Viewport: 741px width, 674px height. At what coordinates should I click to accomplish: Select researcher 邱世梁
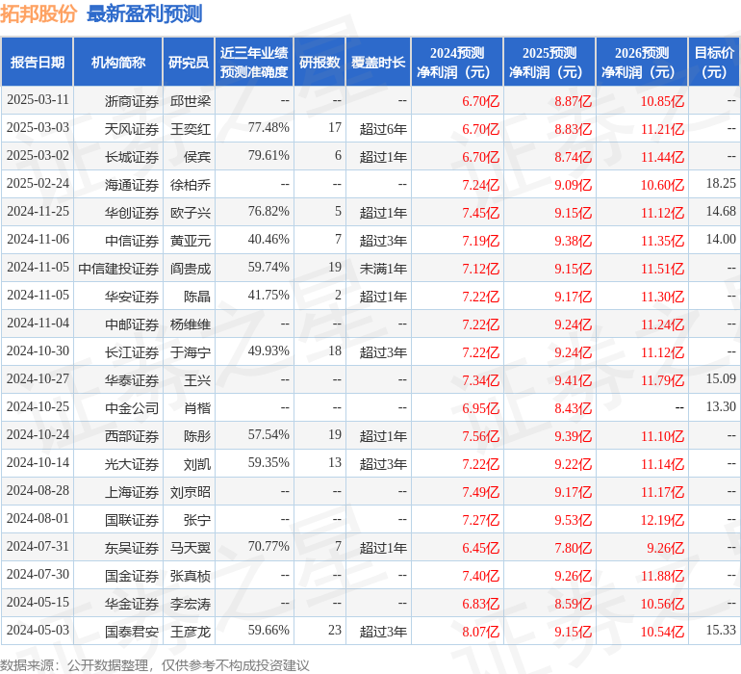[190, 101]
